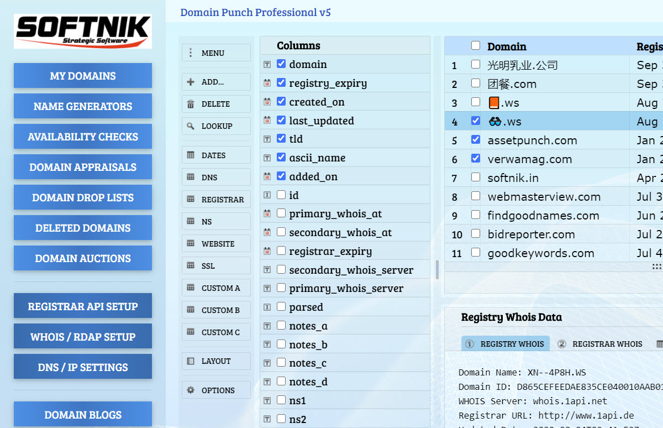Click the Softnik Strategic Software logo
Screen dimensions: 663x428
coord(83,31)
